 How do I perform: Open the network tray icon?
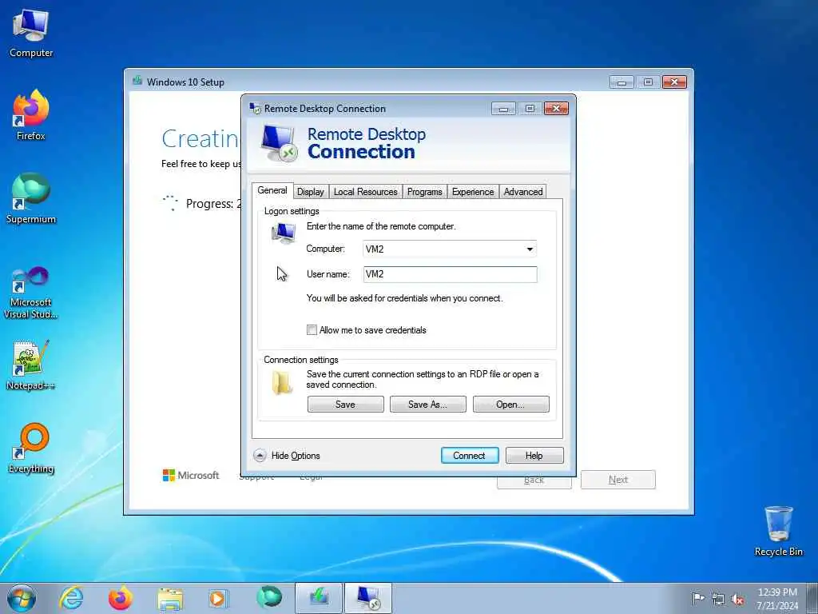(x=718, y=600)
